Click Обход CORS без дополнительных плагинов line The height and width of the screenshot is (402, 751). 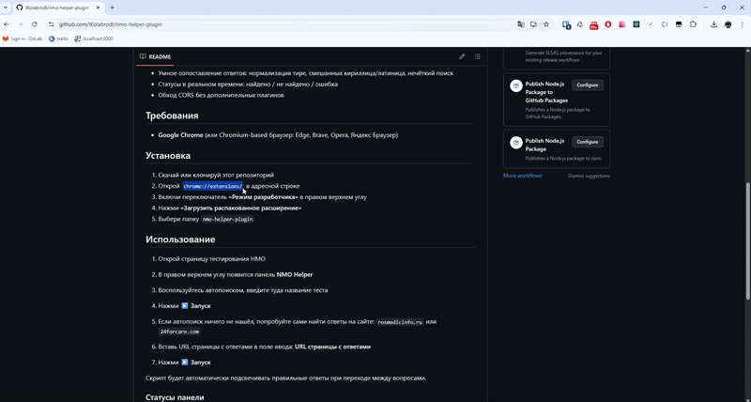(x=221, y=96)
